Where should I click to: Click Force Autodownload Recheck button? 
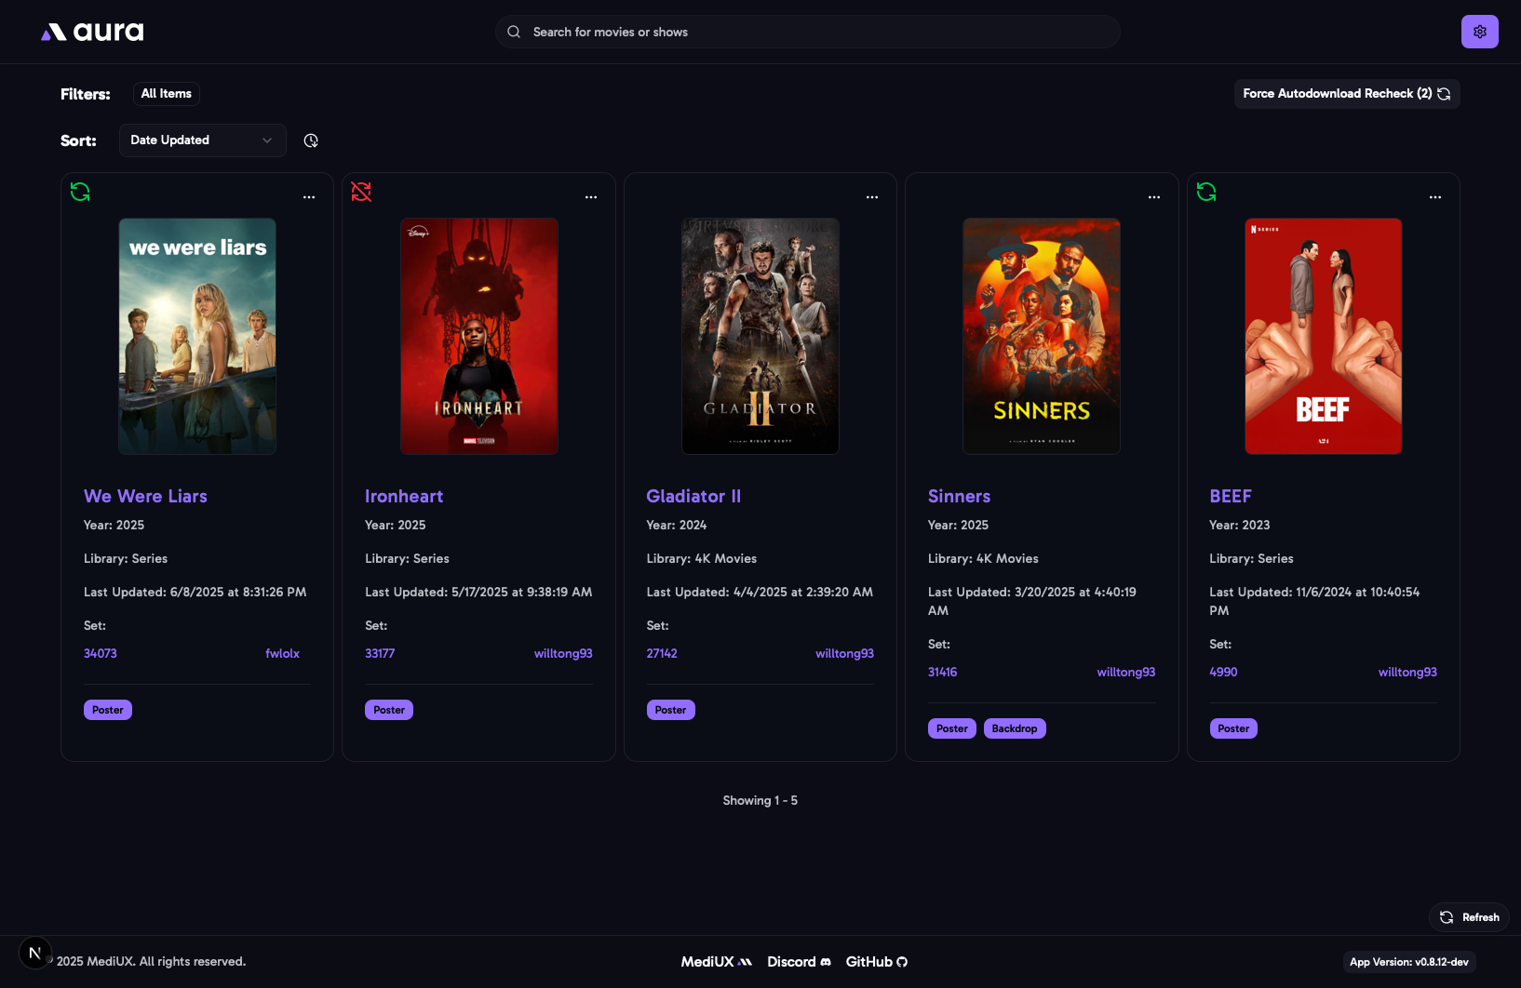point(1346,94)
